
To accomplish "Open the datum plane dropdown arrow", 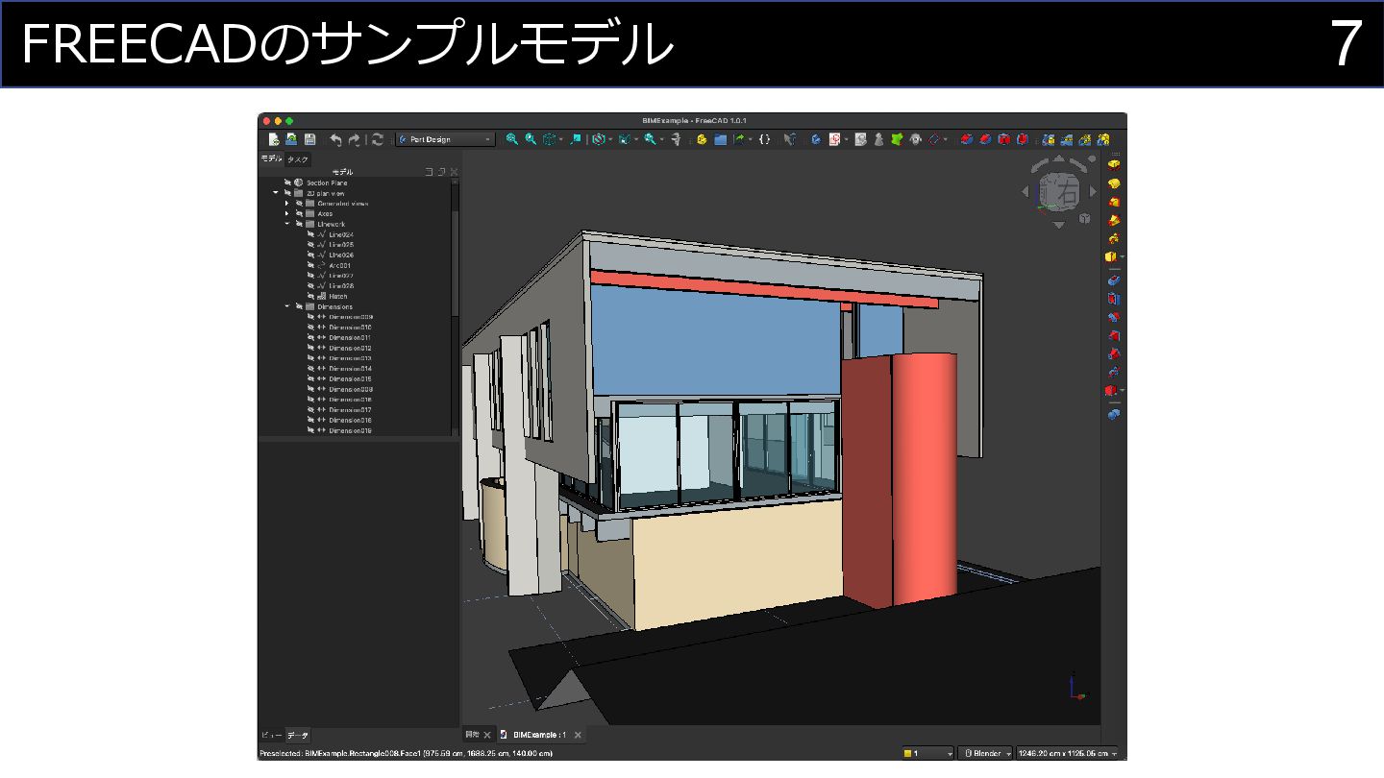I will click(x=946, y=140).
